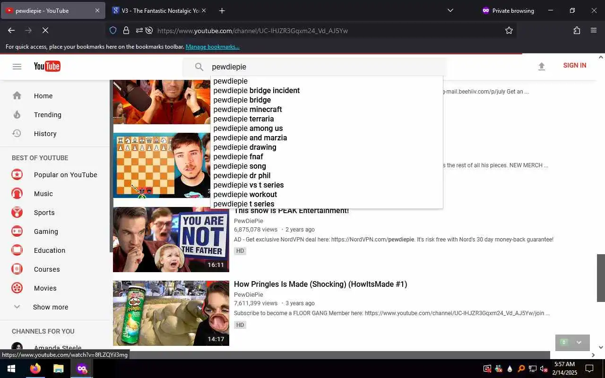Select suggestion pewdiepie among us

click(327, 129)
